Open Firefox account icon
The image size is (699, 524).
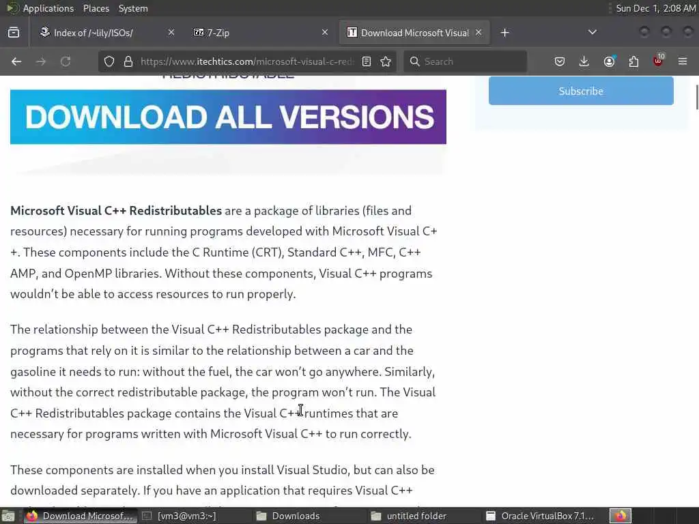click(x=609, y=61)
